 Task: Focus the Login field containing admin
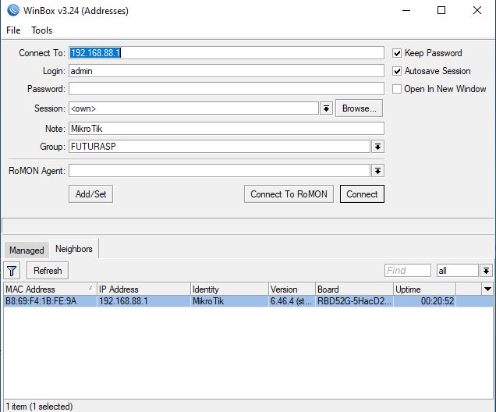226,71
